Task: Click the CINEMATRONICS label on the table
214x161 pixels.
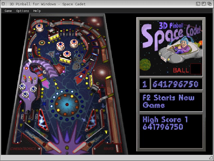Action: pos(23,149)
